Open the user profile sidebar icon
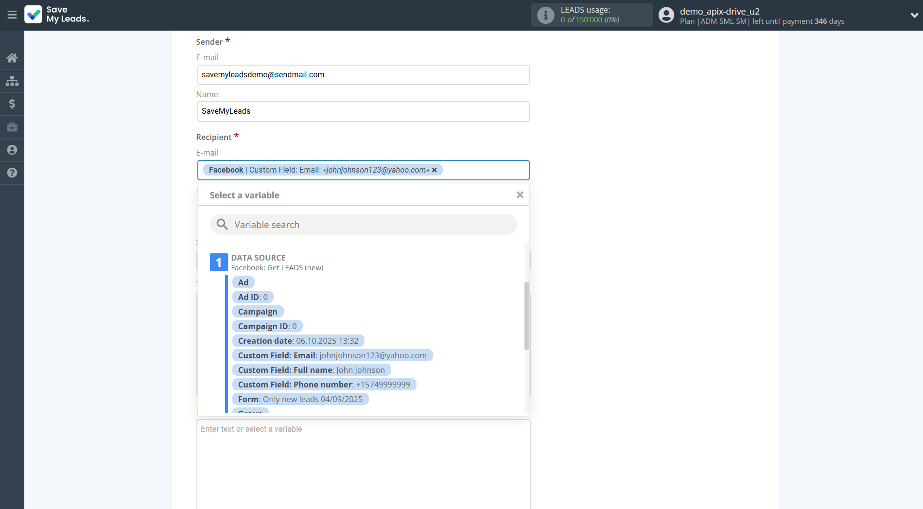 coord(12,150)
